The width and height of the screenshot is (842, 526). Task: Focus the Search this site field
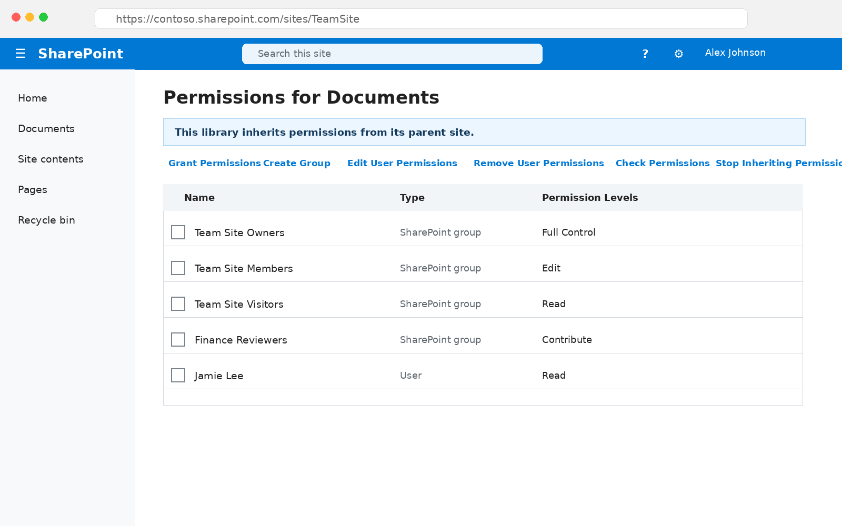392,54
